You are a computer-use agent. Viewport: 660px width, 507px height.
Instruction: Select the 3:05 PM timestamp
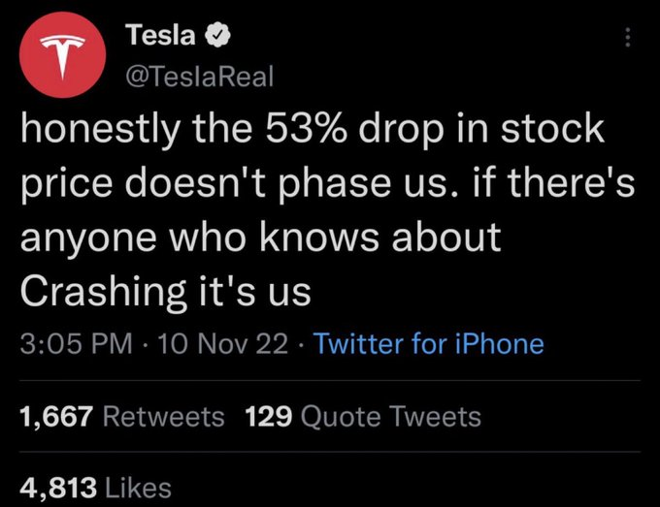click(x=76, y=344)
